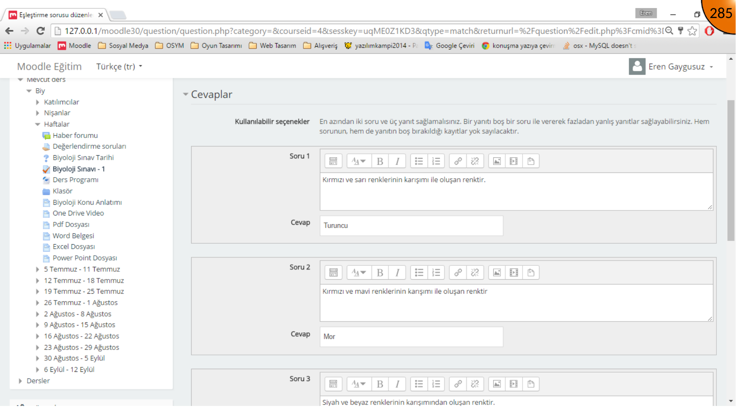Apply italic in Soru 1 editor
The height and width of the screenshot is (414, 736).
click(397, 161)
